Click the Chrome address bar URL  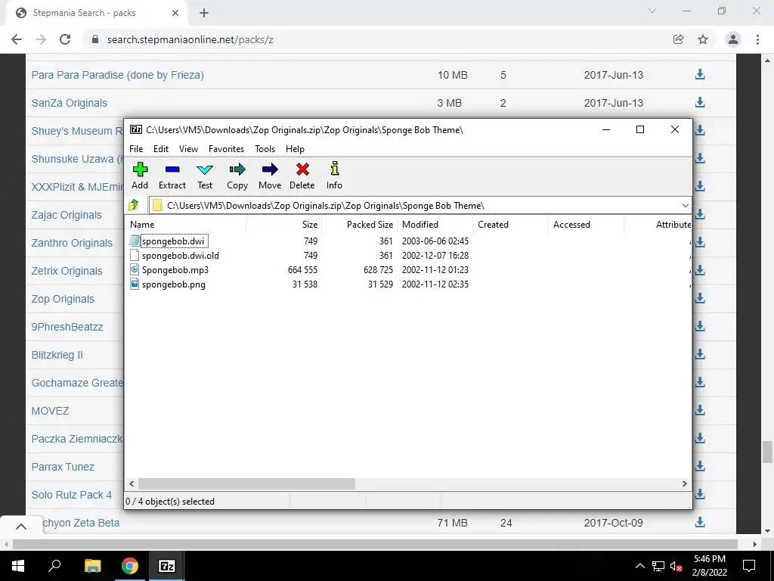pyautogui.click(x=190, y=39)
